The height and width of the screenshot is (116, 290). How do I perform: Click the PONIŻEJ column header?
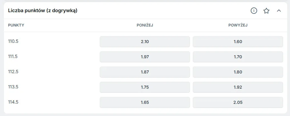[145, 25]
